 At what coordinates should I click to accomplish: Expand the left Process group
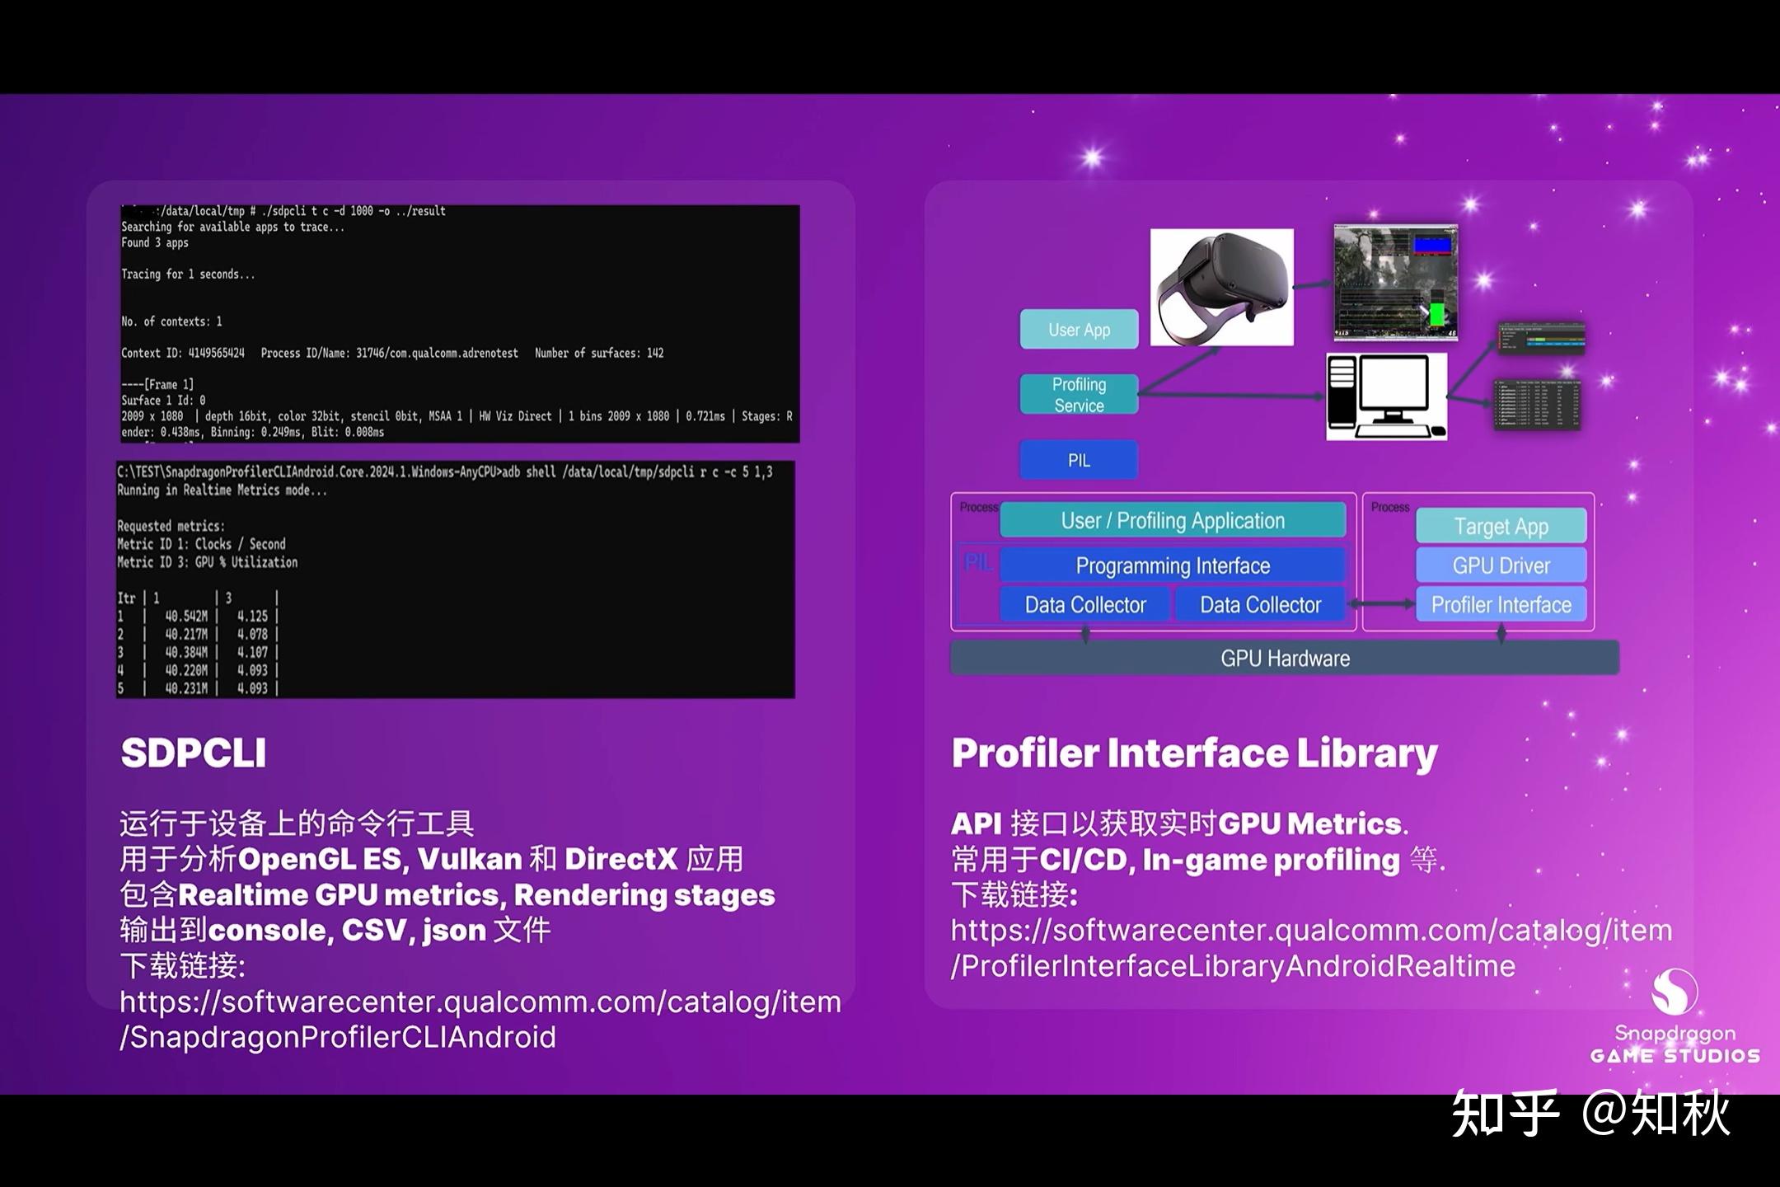[x=977, y=507]
